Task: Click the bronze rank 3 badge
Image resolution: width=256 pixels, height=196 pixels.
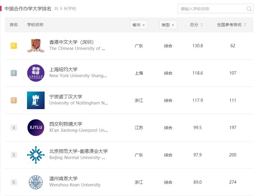Action: pyautogui.click(x=14, y=100)
